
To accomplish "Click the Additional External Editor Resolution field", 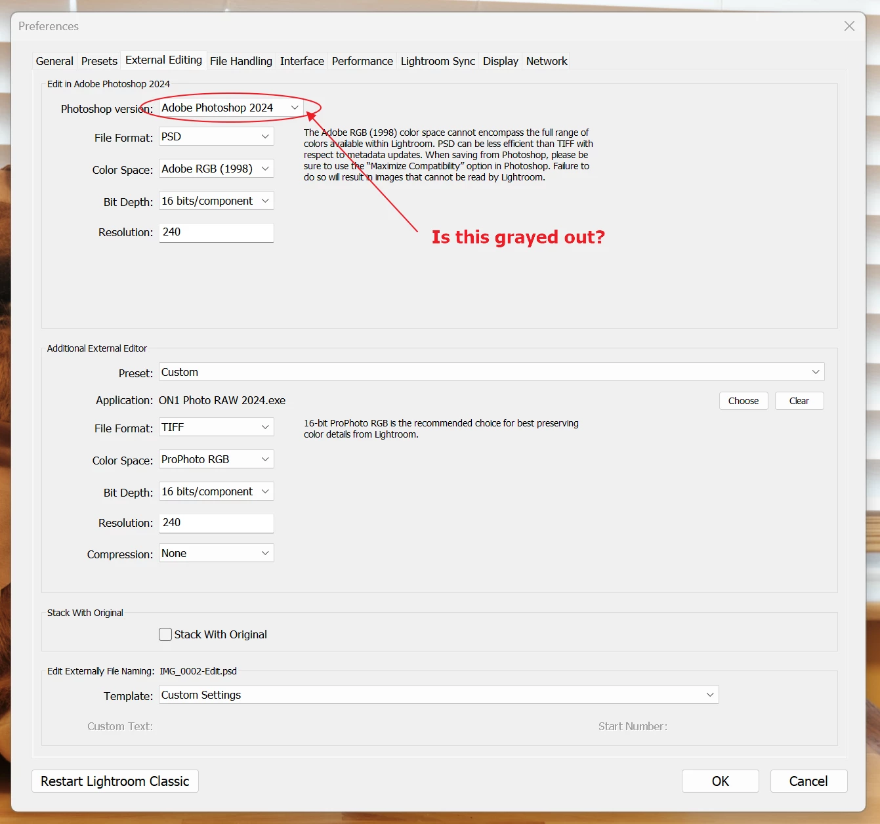I will coord(216,523).
